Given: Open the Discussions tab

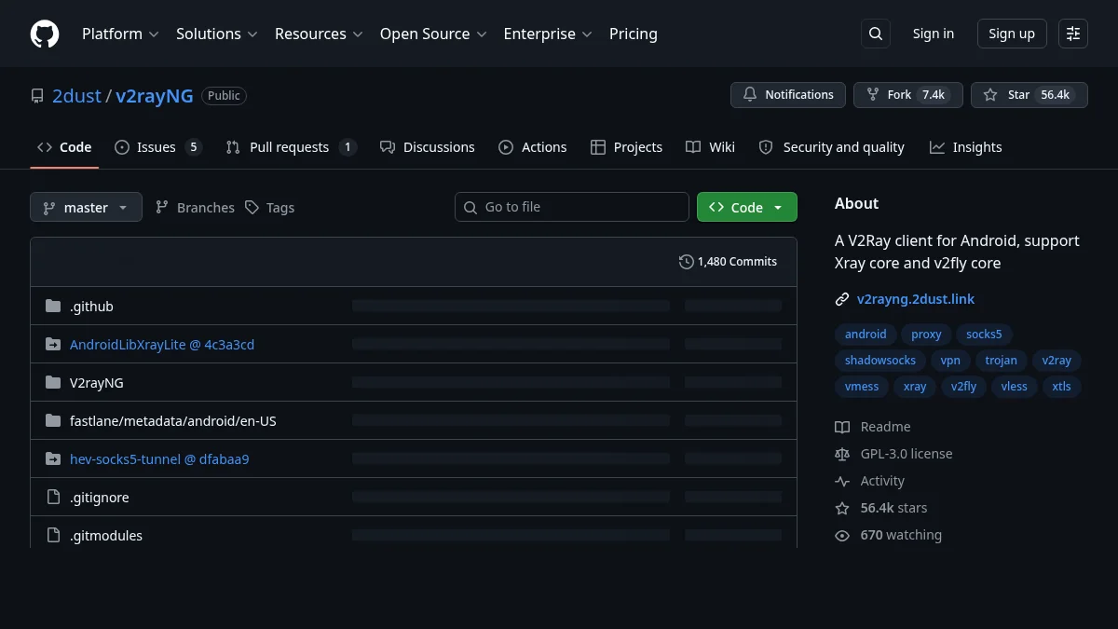Looking at the screenshot, I should (427, 147).
